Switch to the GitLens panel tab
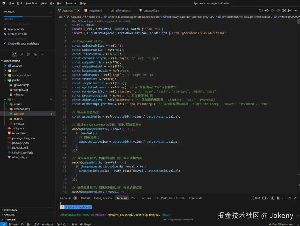Viewport: 300px width, 226px height. coord(146,198)
